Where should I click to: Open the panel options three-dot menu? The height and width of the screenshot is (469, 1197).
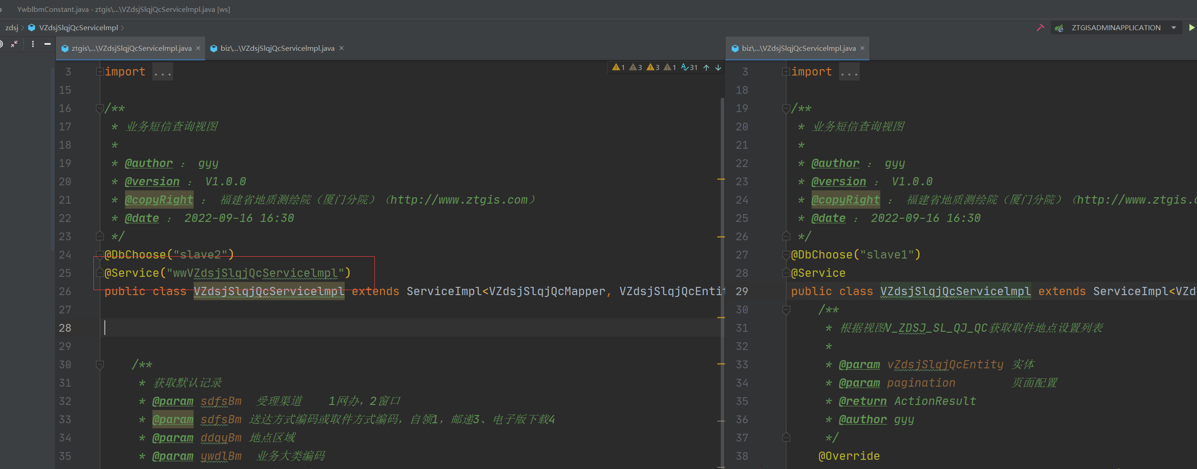click(x=32, y=44)
